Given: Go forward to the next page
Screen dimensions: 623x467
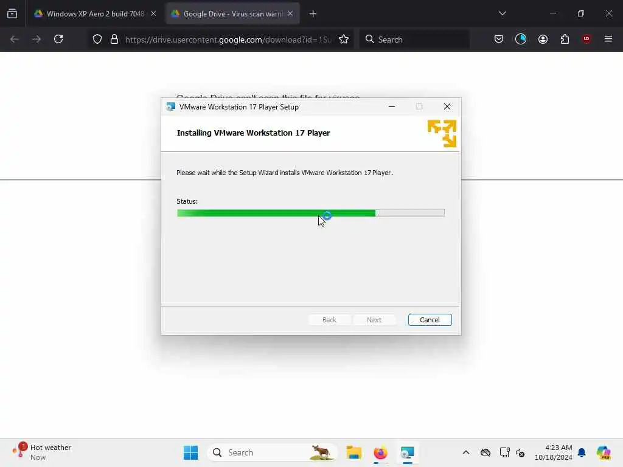Looking at the screenshot, I should coord(37,40).
